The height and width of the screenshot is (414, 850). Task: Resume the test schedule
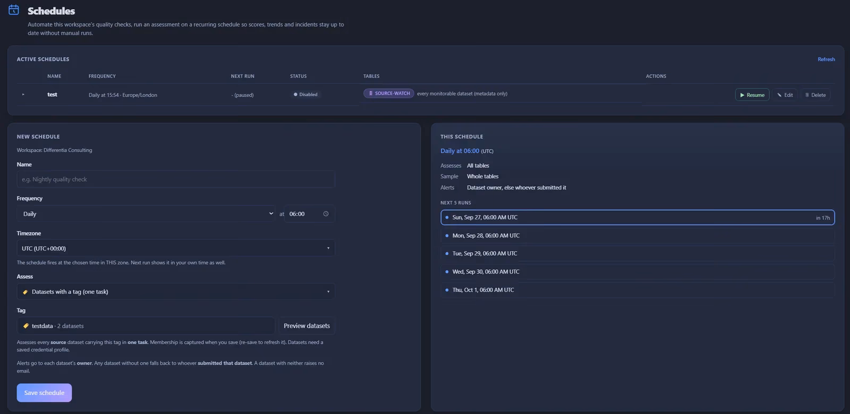click(x=752, y=95)
